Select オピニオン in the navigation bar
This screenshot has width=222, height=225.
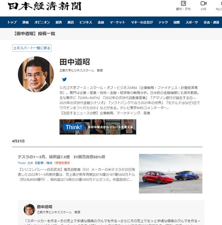click(x=42, y=22)
